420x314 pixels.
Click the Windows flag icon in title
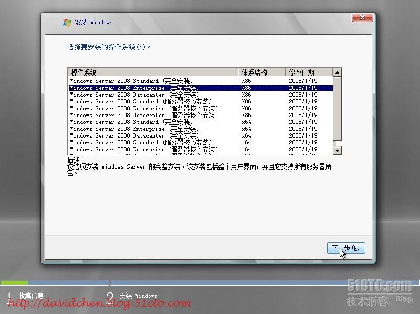pos(67,23)
